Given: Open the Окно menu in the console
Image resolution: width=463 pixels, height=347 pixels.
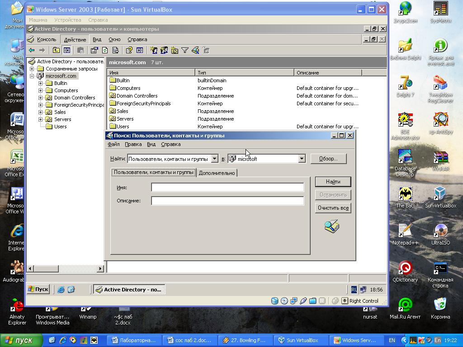Looking at the screenshot, I should pos(114,40).
